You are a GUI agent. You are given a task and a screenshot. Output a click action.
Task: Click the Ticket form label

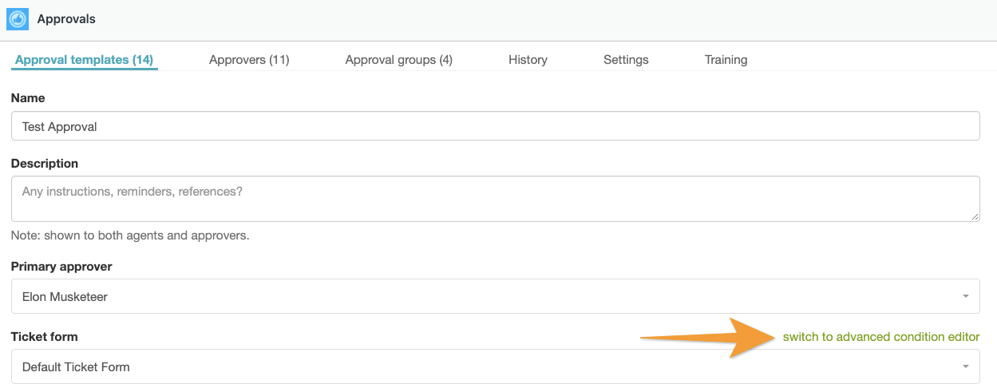[x=45, y=337]
